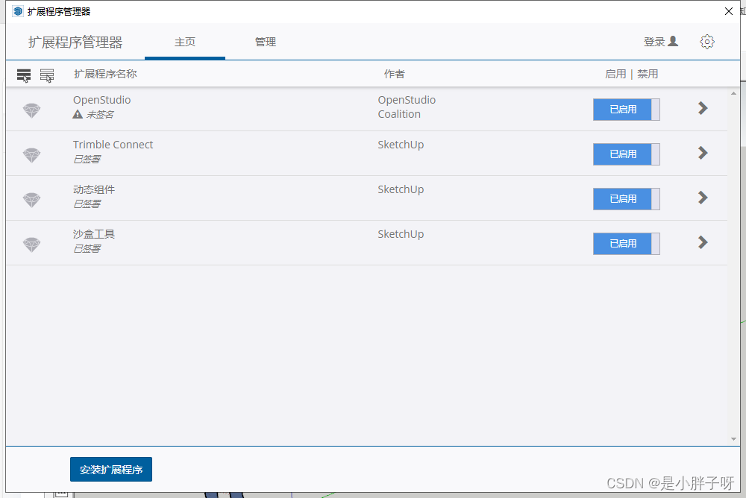Screen dimensions: 746x498
Task: Click the 启用 | 禁用 column header
Action: [x=631, y=75]
